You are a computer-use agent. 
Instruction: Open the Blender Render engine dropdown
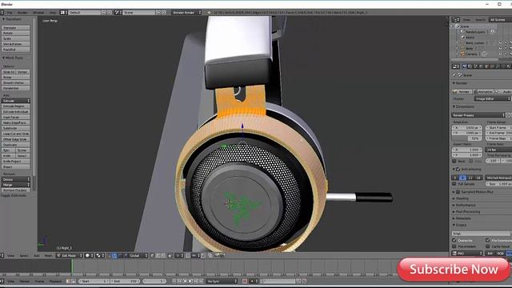[x=186, y=13]
